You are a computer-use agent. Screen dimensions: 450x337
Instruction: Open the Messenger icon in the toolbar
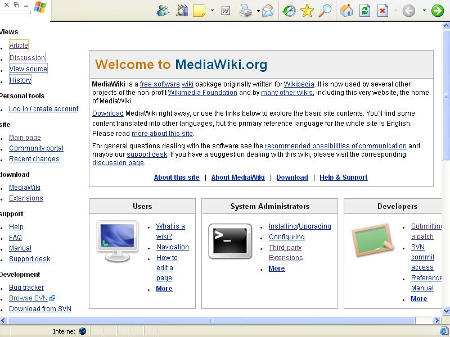(x=163, y=11)
